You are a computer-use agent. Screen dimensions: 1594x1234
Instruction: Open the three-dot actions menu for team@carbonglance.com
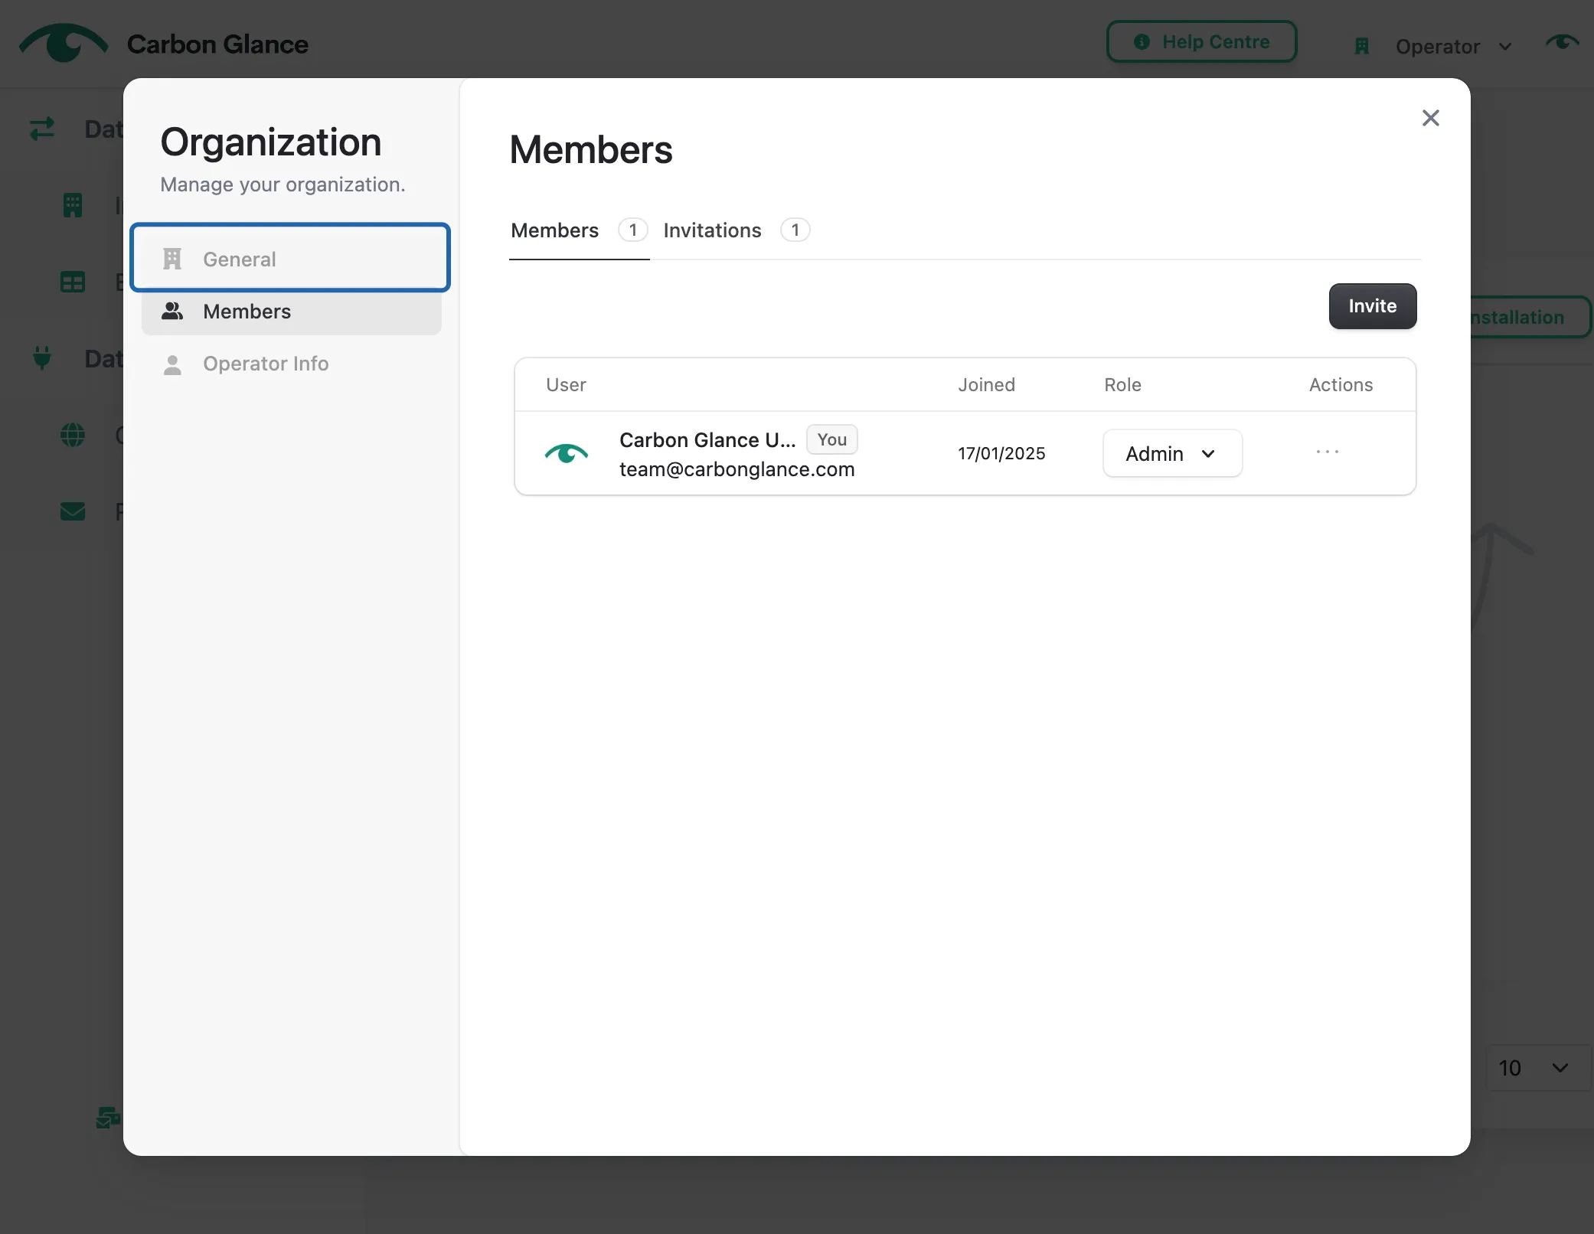(x=1327, y=452)
